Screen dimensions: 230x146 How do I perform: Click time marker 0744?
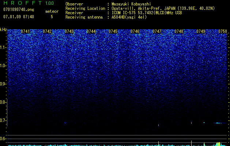[91, 31]
